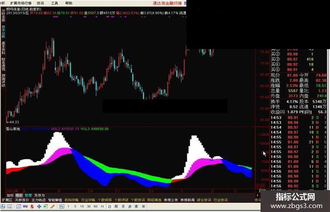Image resolution: width=330 pixels, height=212 pixels.
Task: Click the magnifier search icon in toolbar
Action: click(x=9, y=206)
